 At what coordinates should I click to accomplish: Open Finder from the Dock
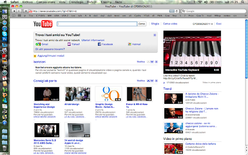(5, 12)
